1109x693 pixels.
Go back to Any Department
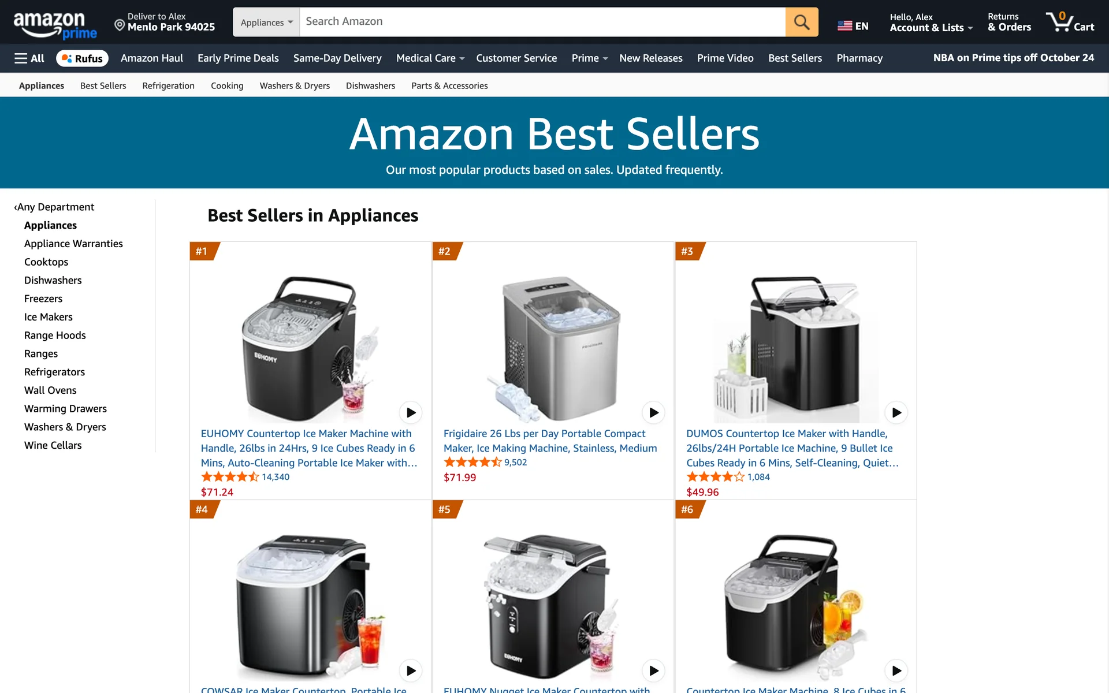coord(54,207)
